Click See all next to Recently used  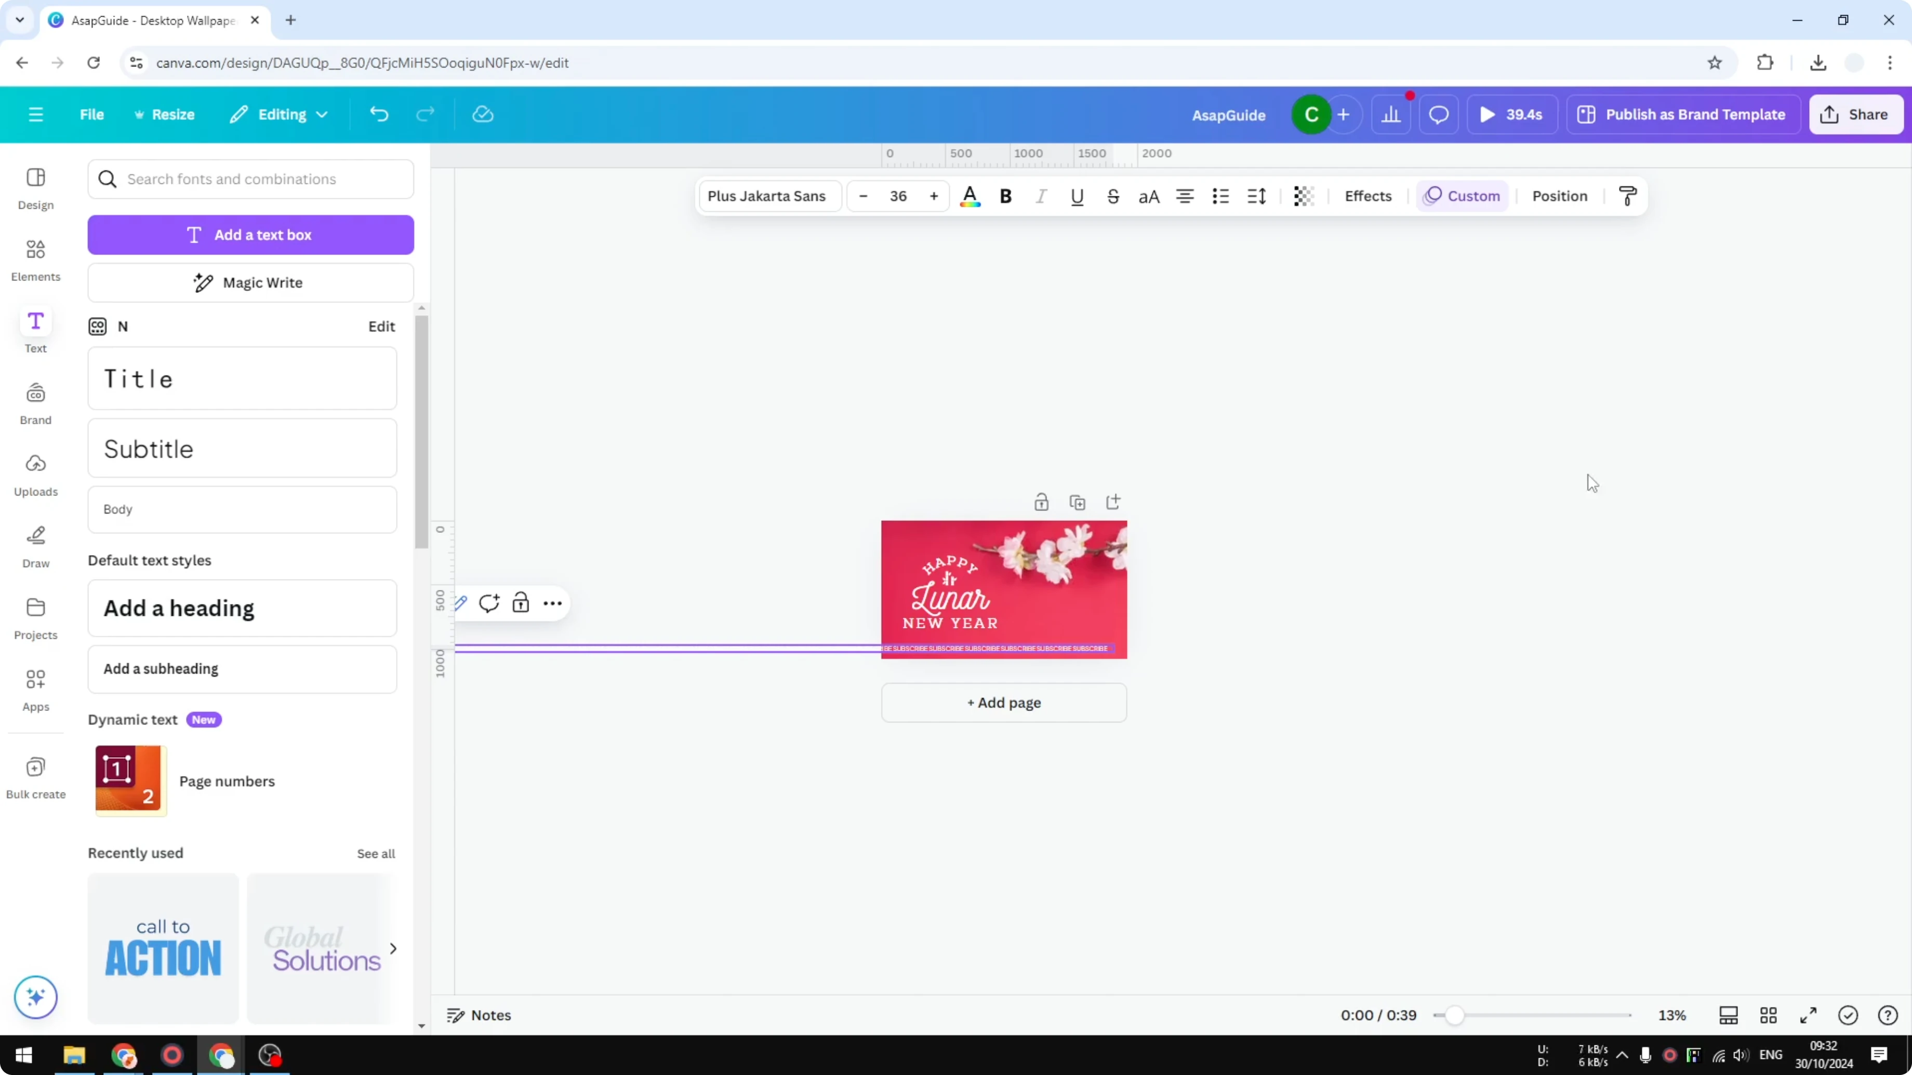[x=376, y=853]
